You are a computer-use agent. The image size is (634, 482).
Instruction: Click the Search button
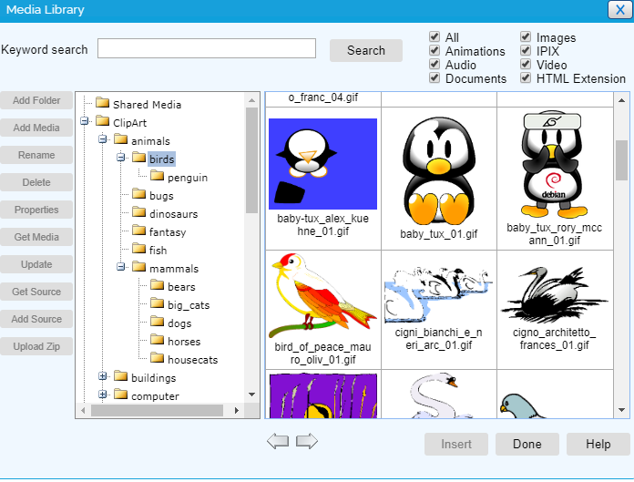(366, 50)
